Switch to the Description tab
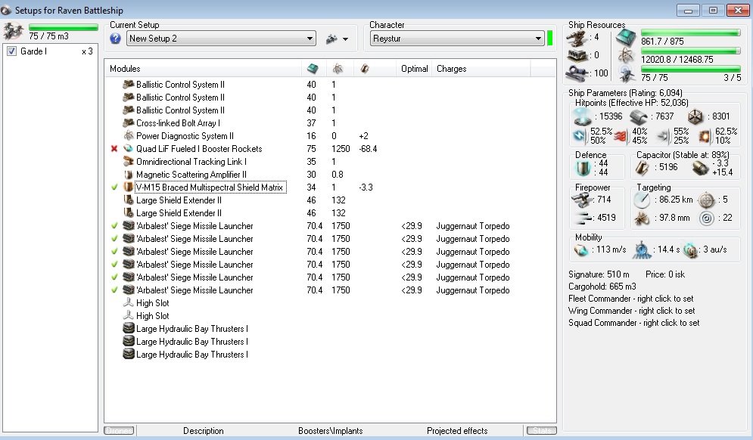This screenshot has height=440, width=753. (203, 431)
